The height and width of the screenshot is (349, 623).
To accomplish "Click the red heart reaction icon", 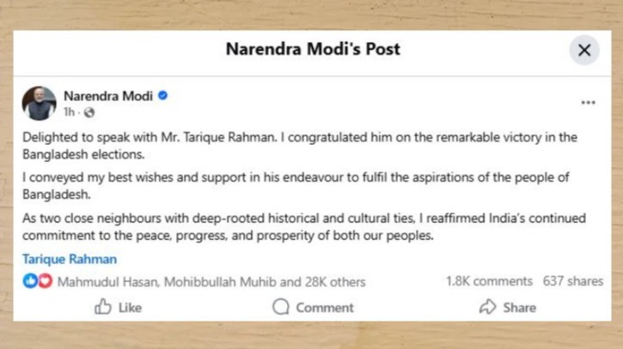I will [45, 281].
